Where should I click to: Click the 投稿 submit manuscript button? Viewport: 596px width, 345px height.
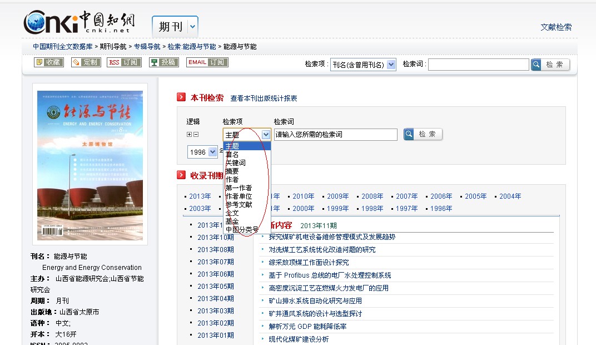(163, 62)
